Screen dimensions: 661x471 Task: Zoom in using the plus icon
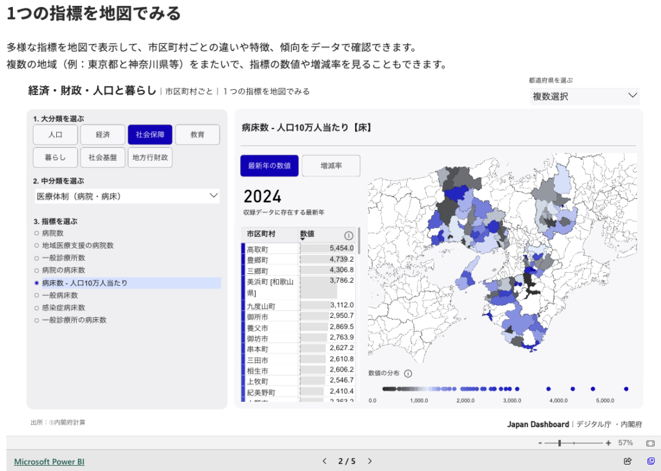pos(608,443)
